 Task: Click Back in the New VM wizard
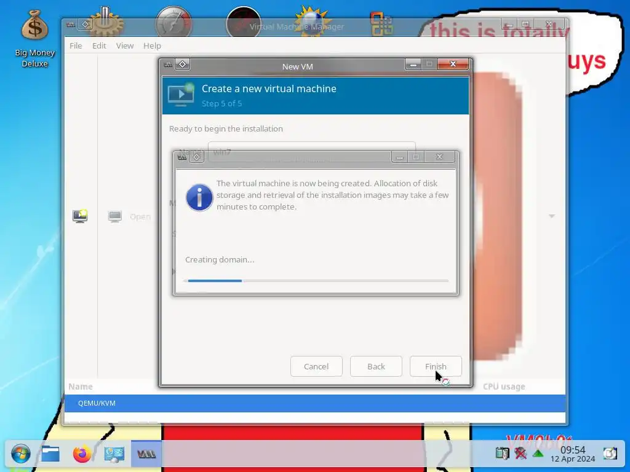[376, 366]
